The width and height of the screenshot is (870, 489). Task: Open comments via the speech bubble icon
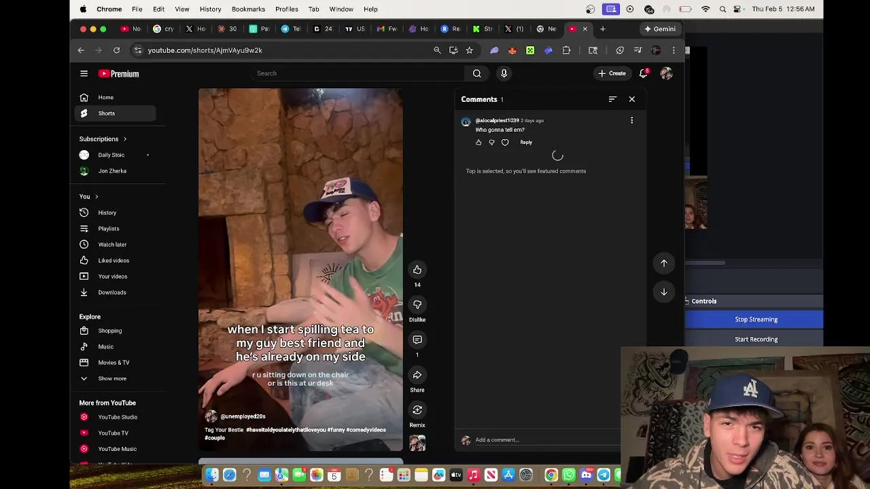click(417, 340)
